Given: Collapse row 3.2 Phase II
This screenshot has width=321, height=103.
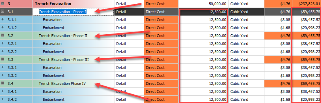Looking at the screenshot, I should 3,35.
